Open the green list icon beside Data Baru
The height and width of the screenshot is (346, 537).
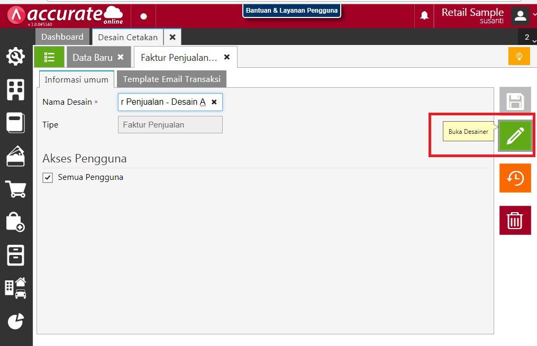[49, 56]
